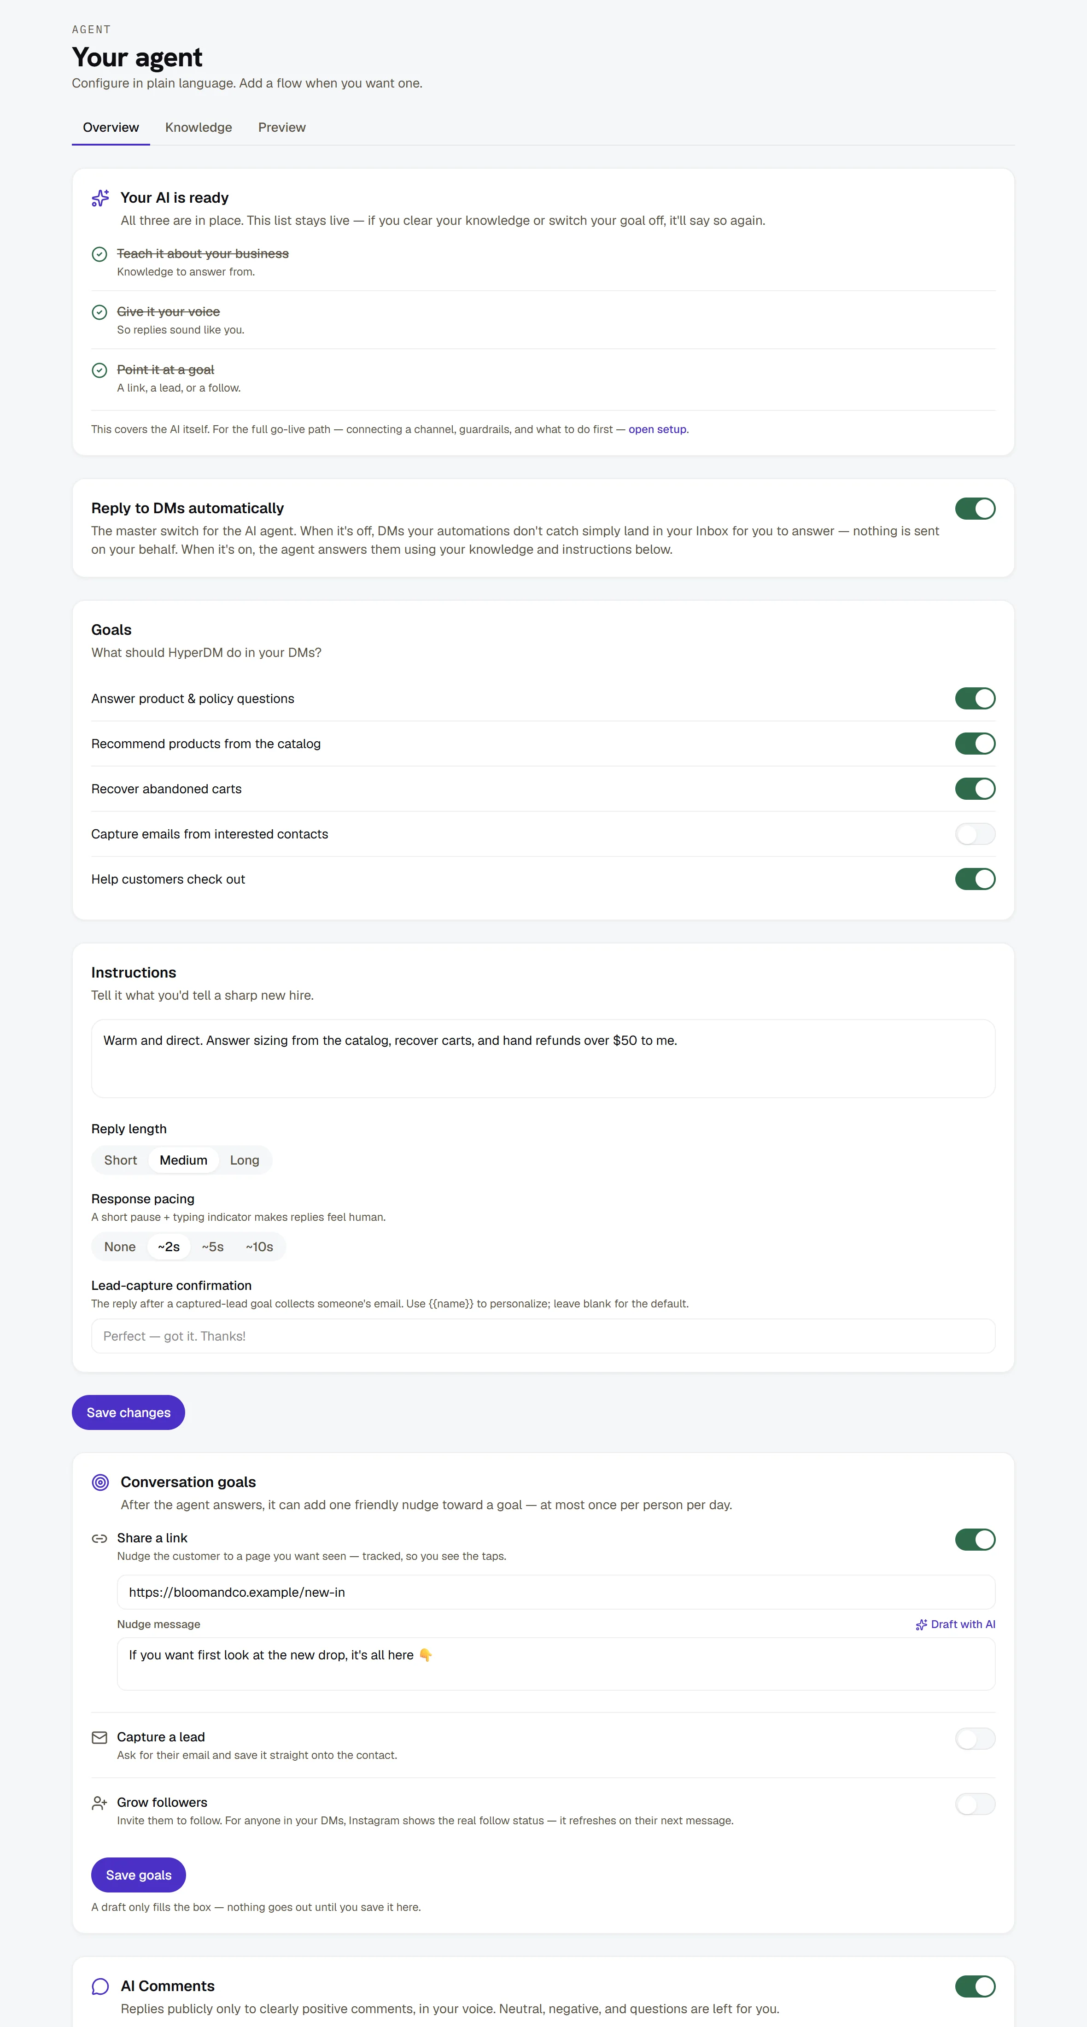Viewport: 1087px width, 2027px height.
Task: Choose ~2s response pacing
Action: [168, 1247]
